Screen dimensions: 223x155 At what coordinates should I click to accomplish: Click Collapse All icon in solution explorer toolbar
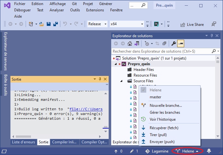164,43
